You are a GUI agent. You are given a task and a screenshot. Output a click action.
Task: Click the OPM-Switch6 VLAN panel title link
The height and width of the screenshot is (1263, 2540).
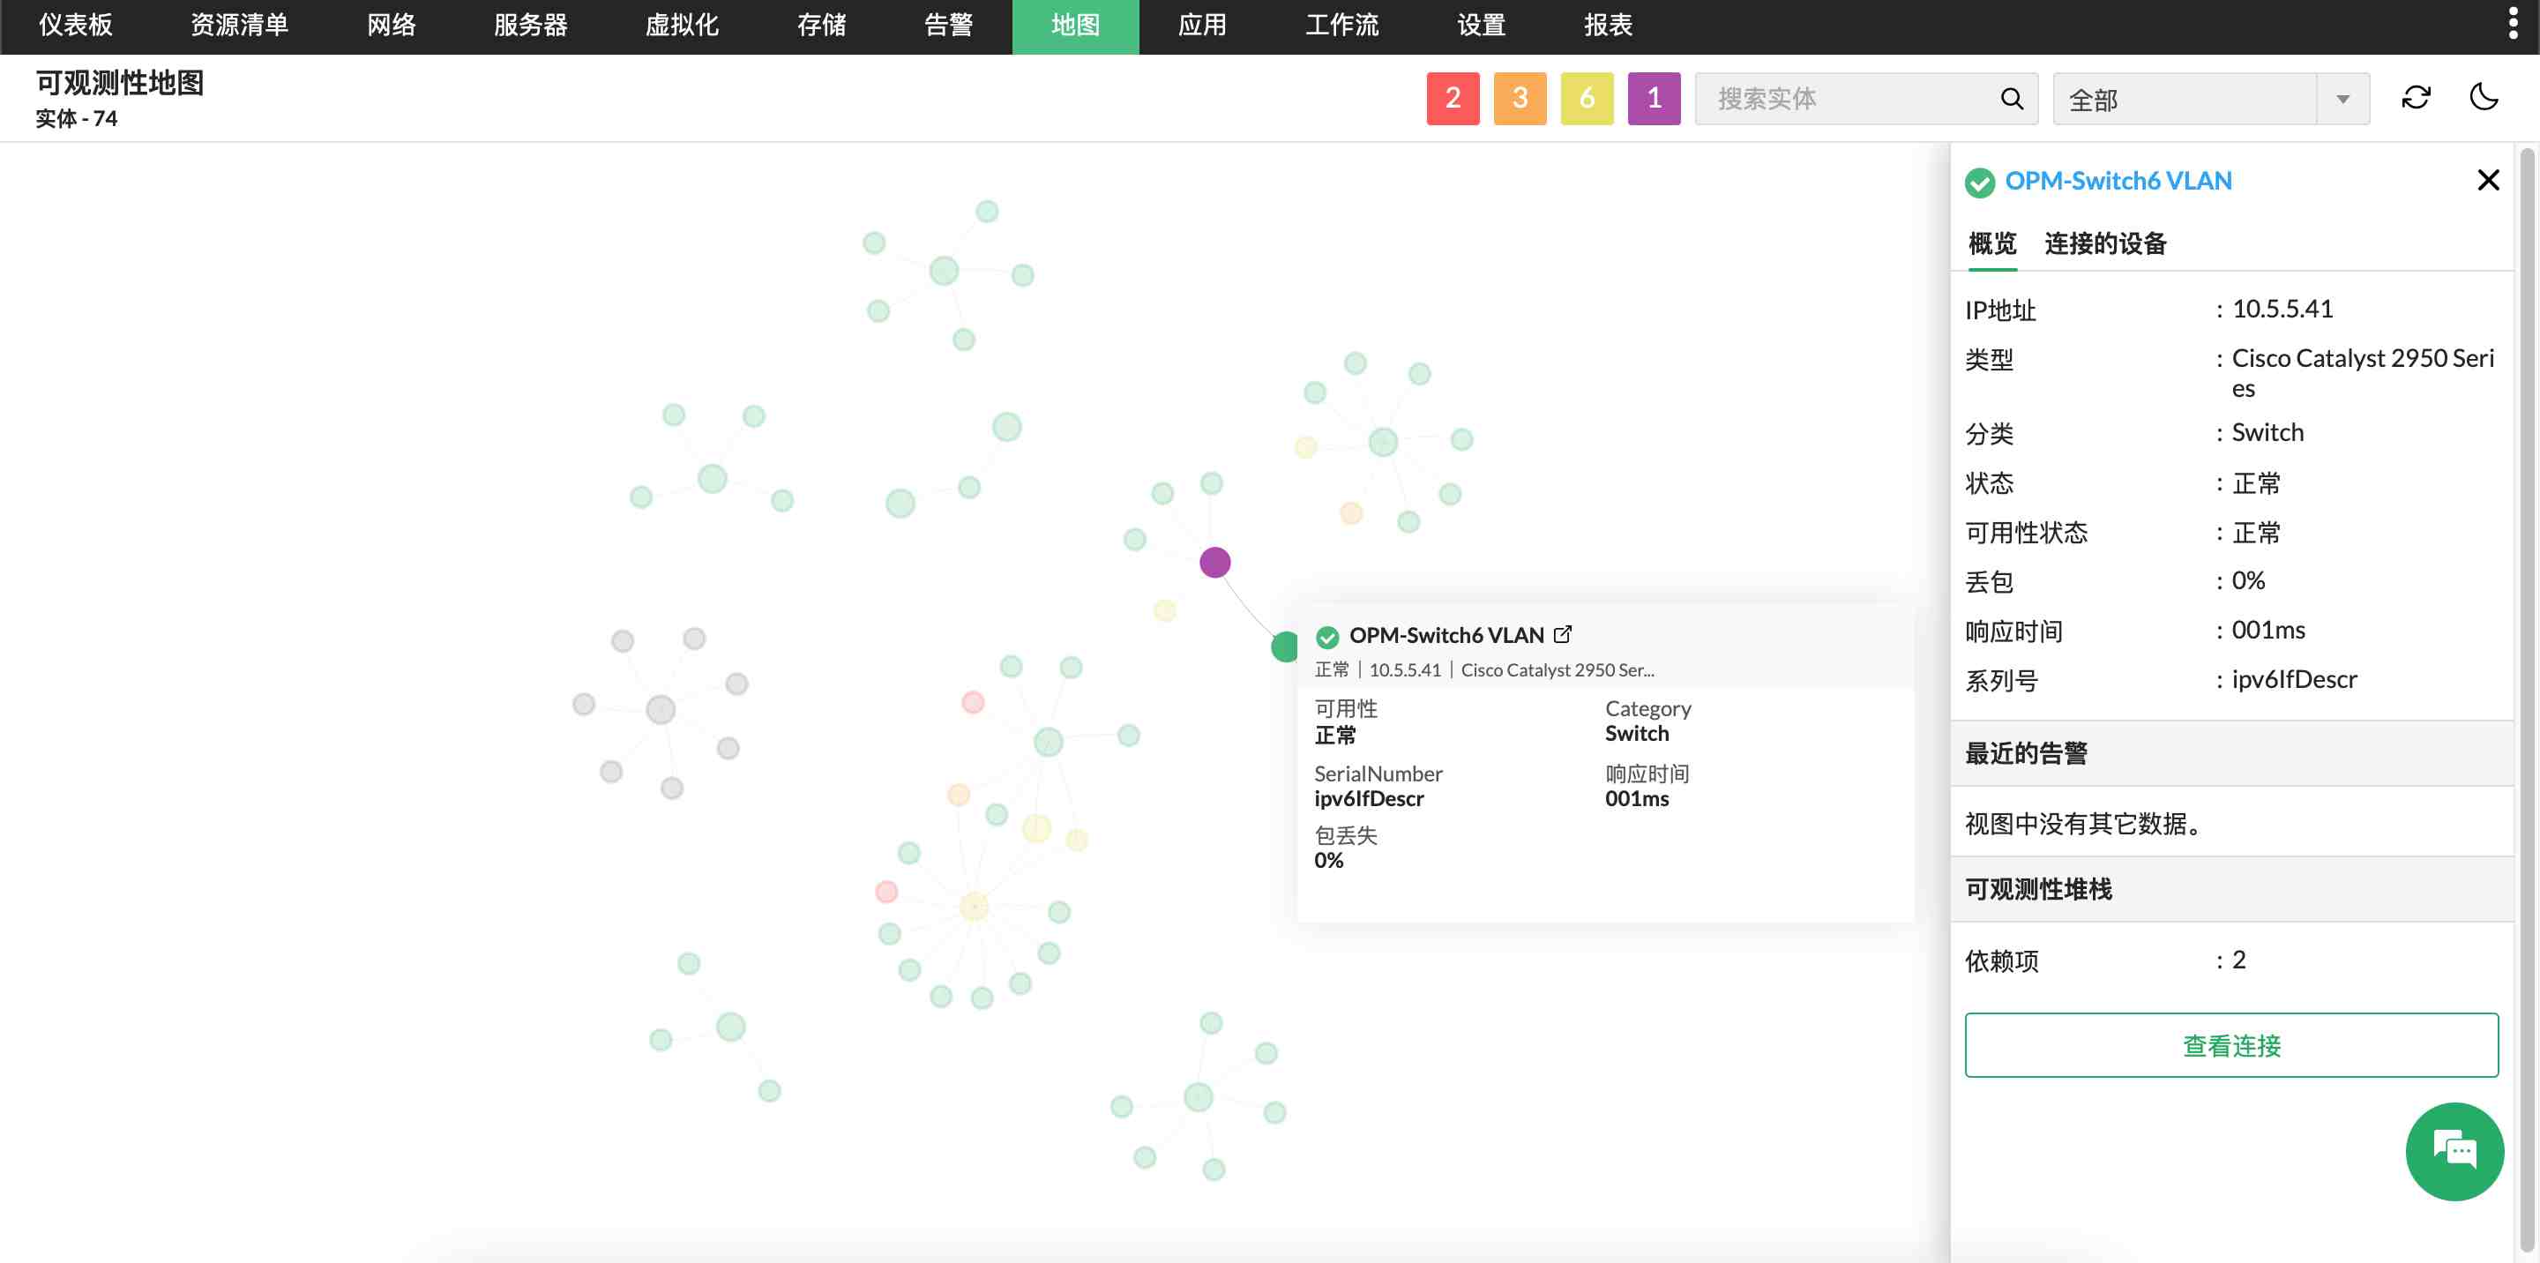2118,181
